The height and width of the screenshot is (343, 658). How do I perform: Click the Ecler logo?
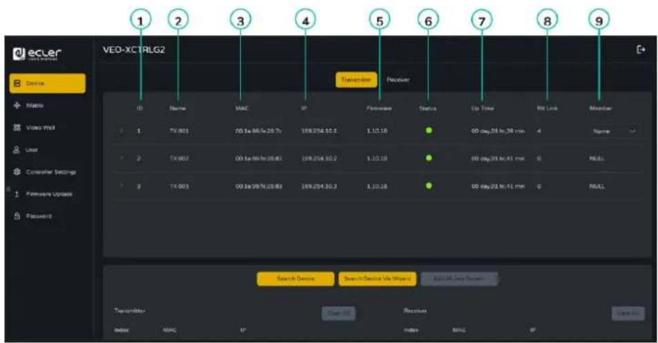click(x=37, y=54)
